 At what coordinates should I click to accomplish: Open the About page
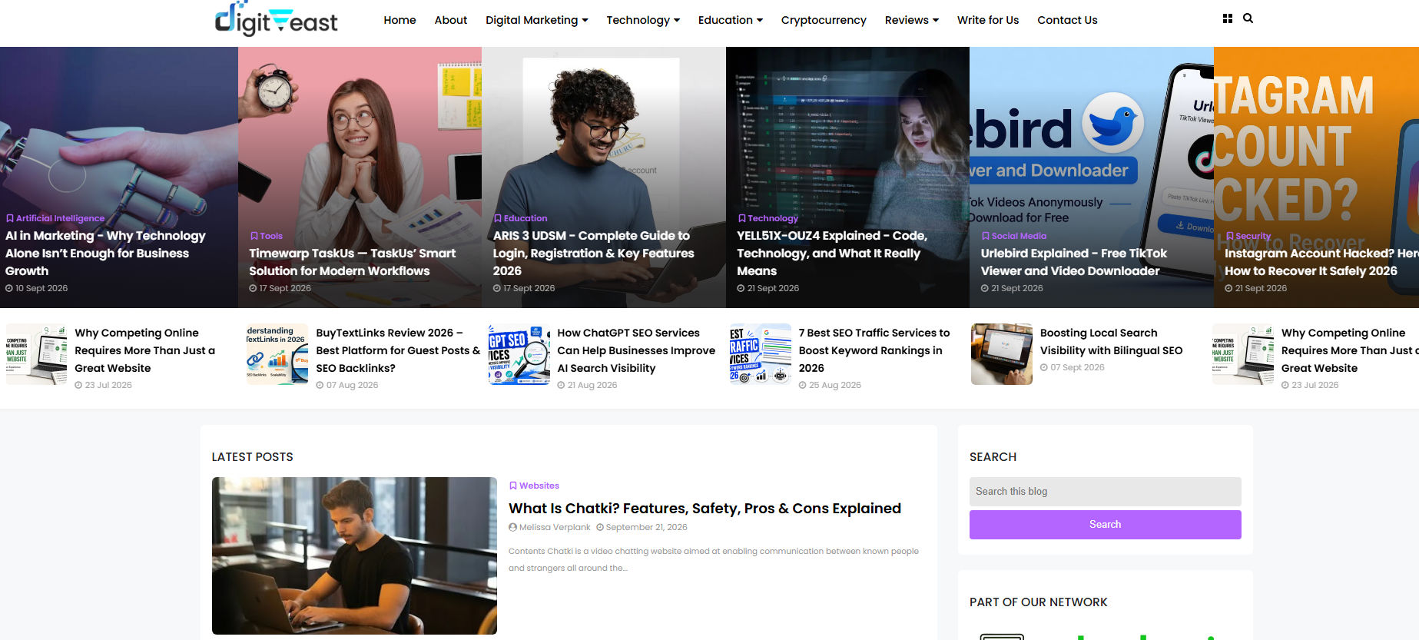(450, 20)
